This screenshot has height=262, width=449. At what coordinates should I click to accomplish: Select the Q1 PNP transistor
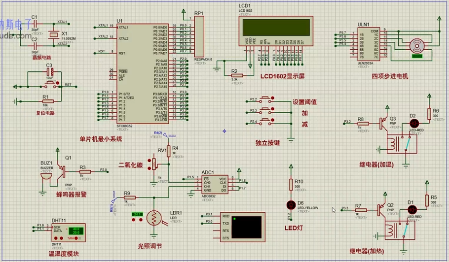click(x=62, y=172)
